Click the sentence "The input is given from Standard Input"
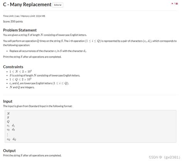This screenshot has width=183, height=161. [x=38, y=106]
